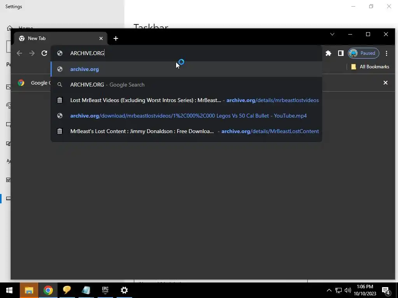Image resolution: width=398 pixels, height=298 pixels.
Task: Restore down the Settings window
Action: click(371, 6)
